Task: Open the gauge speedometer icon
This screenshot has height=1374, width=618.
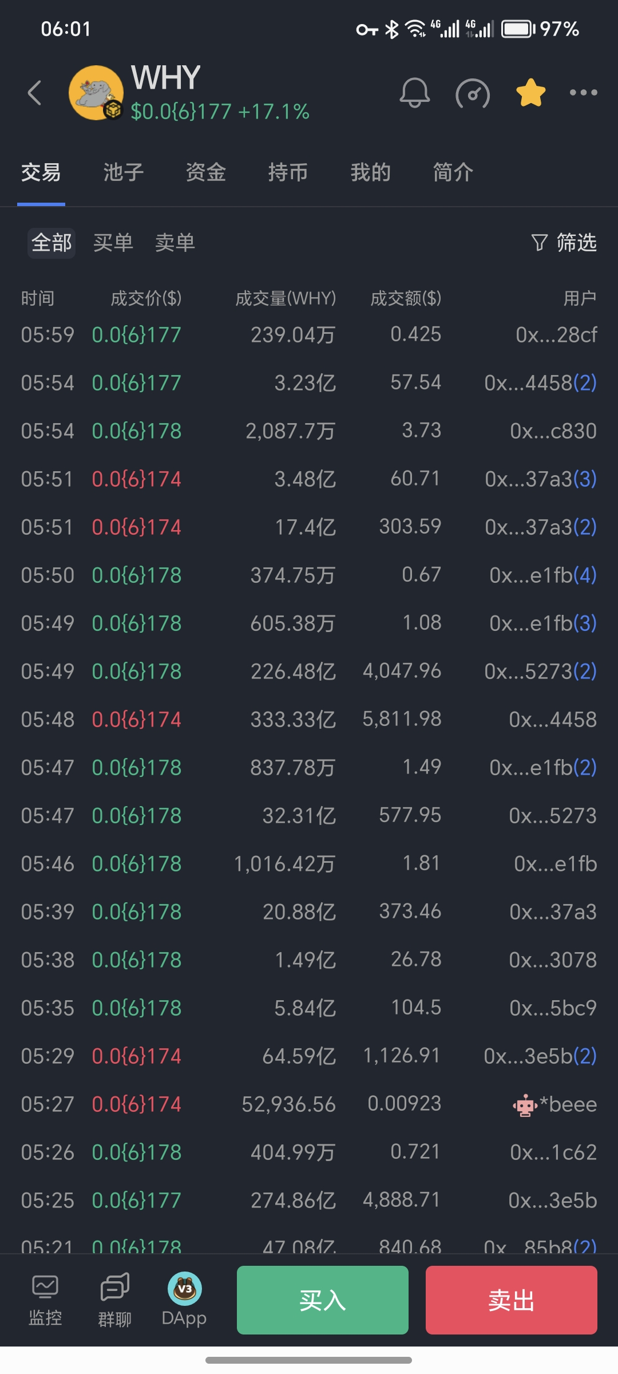Action: pyautogui.click(x=473, y=93)
